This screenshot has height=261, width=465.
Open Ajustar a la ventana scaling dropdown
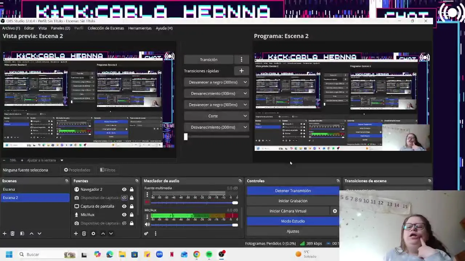[x=62, y=160]
